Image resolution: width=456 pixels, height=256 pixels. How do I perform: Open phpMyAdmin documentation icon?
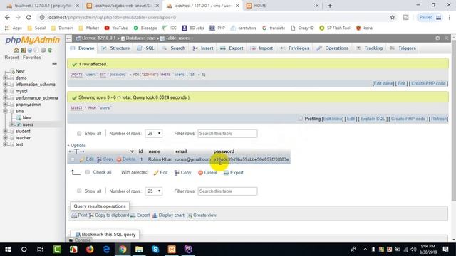(30, 50)
